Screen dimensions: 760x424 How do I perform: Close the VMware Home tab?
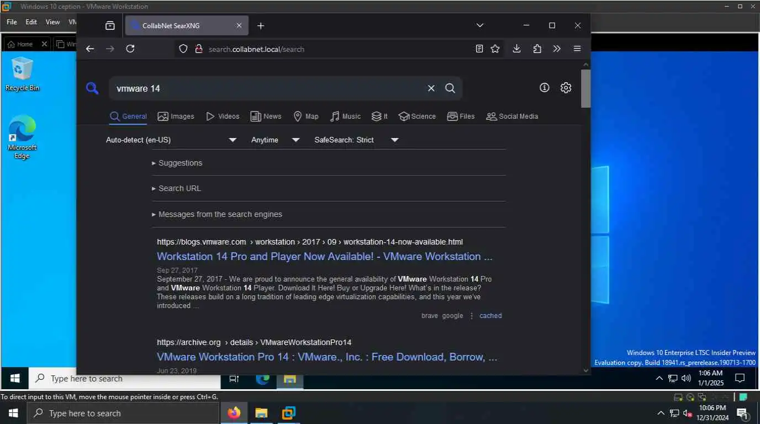point(44,44)
